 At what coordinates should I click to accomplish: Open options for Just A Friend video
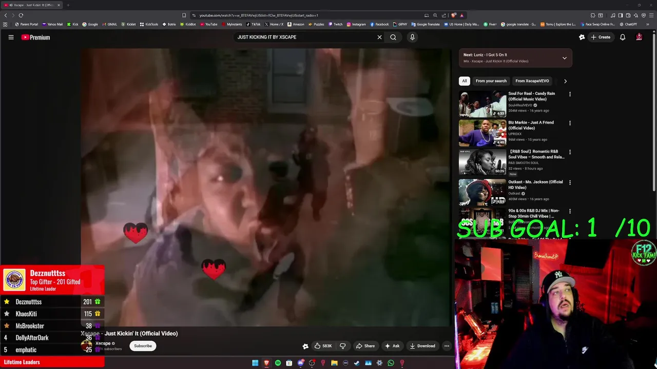click(570, 123)
